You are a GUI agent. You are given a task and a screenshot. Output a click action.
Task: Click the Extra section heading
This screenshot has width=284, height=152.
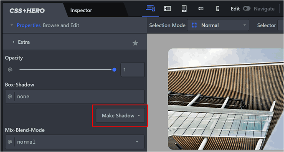click(24, 42)
